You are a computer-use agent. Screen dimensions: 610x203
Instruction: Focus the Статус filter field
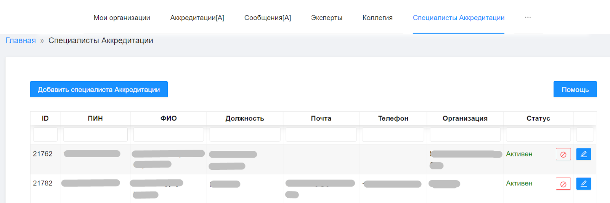[538, 134]
